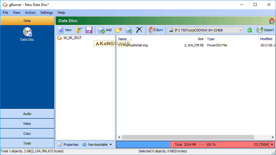Expand the Non-bootable dropdown arrow
Viewport: 276px width, 155px height.
click(x=111, y=145)
